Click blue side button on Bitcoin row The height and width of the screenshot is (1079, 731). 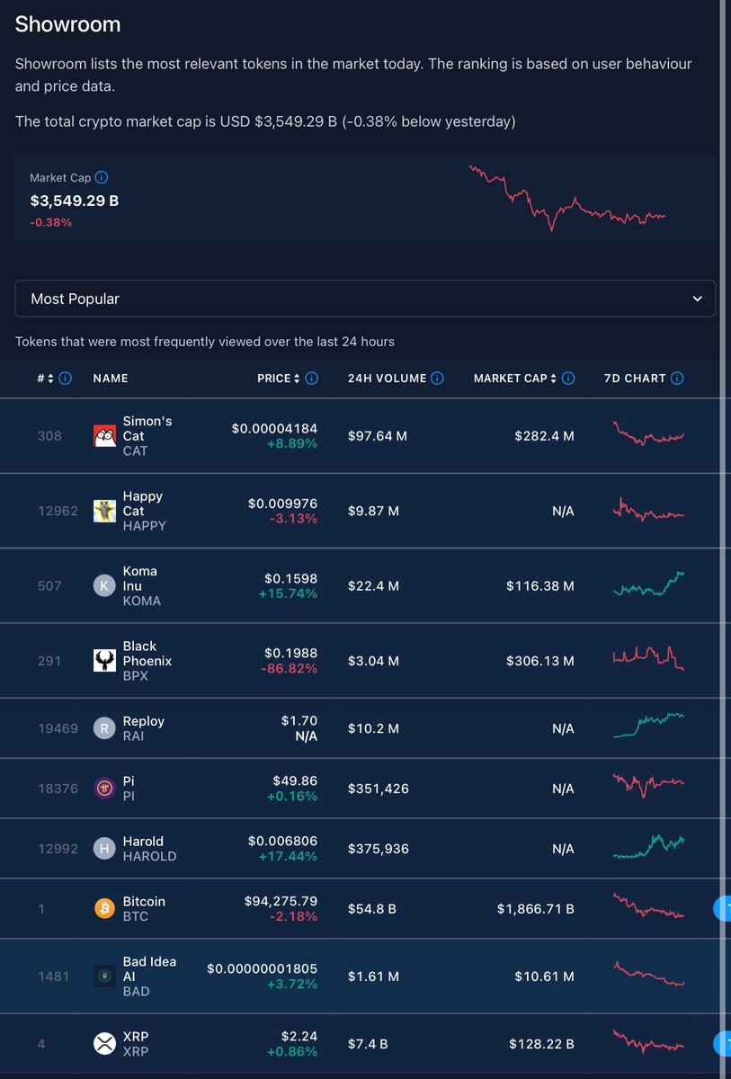723,908
